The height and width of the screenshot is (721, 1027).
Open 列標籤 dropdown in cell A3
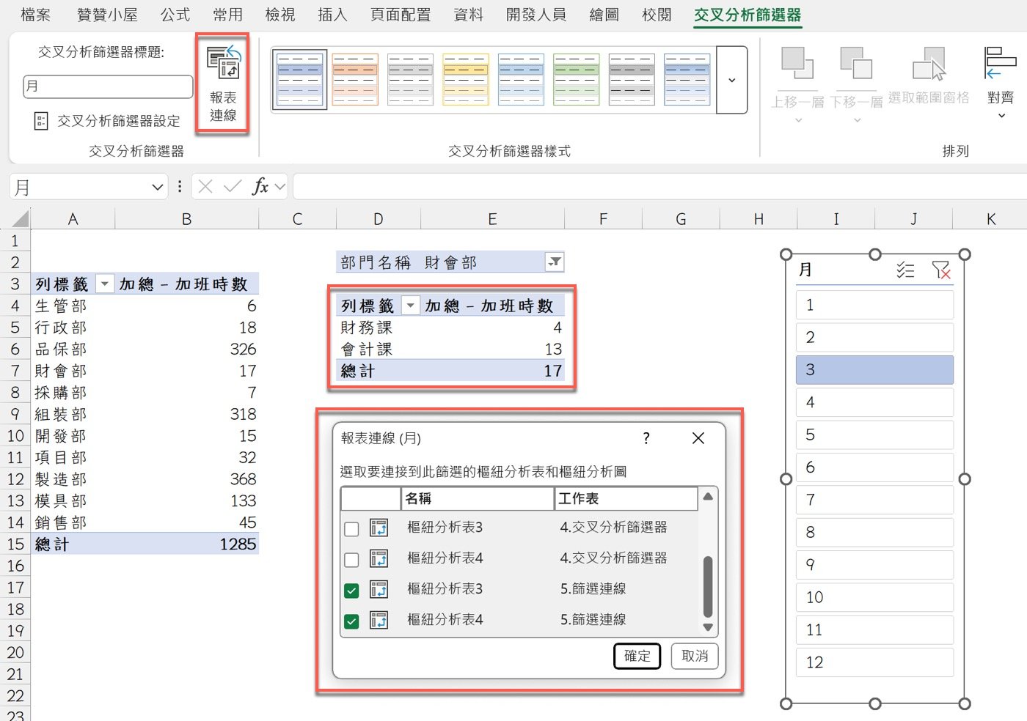[x=105, y=284]
